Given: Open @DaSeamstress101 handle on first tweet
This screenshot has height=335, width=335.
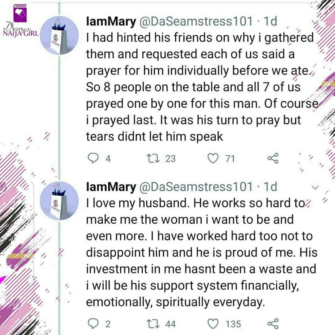Looking at the screenshot, I should 196,21.
